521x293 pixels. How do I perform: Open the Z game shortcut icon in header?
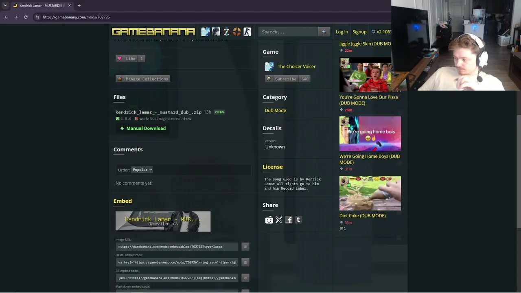point(226,32)
